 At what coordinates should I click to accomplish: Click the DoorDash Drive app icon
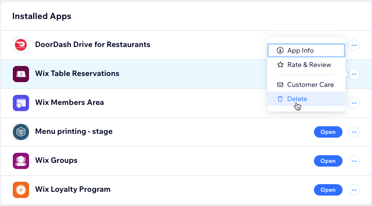[x=21, y=45]
